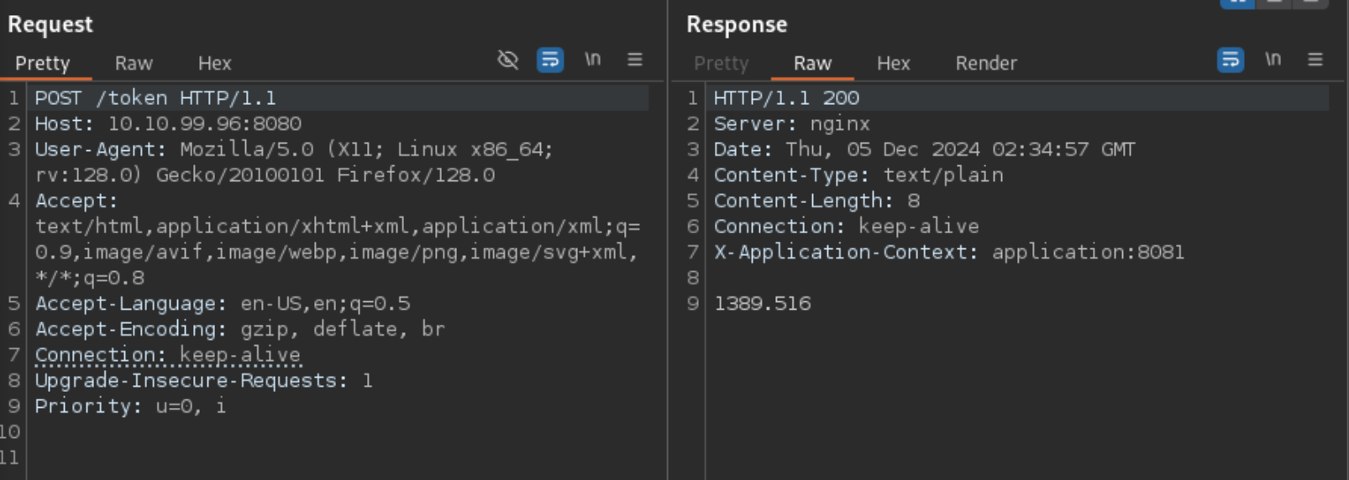Open the Response Pretty tab

pyautogui.click(x=721, y=64)
